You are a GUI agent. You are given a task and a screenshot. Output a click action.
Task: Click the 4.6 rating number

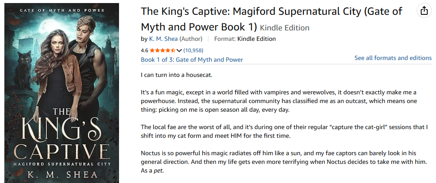(x=145, y=50)
